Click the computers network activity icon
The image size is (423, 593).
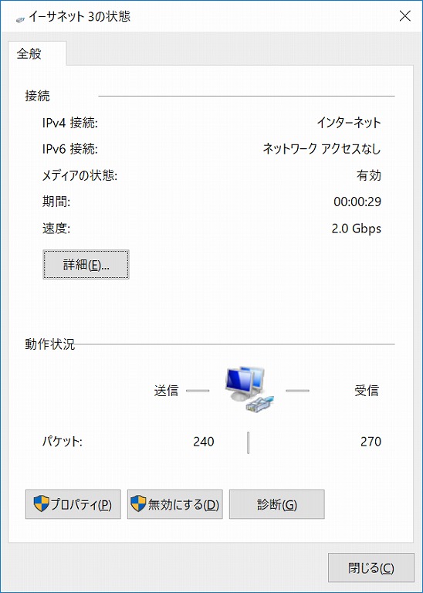[250, 389]
